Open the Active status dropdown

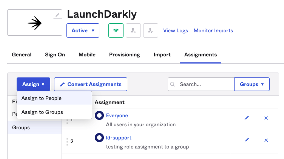(x=83, y=30)
